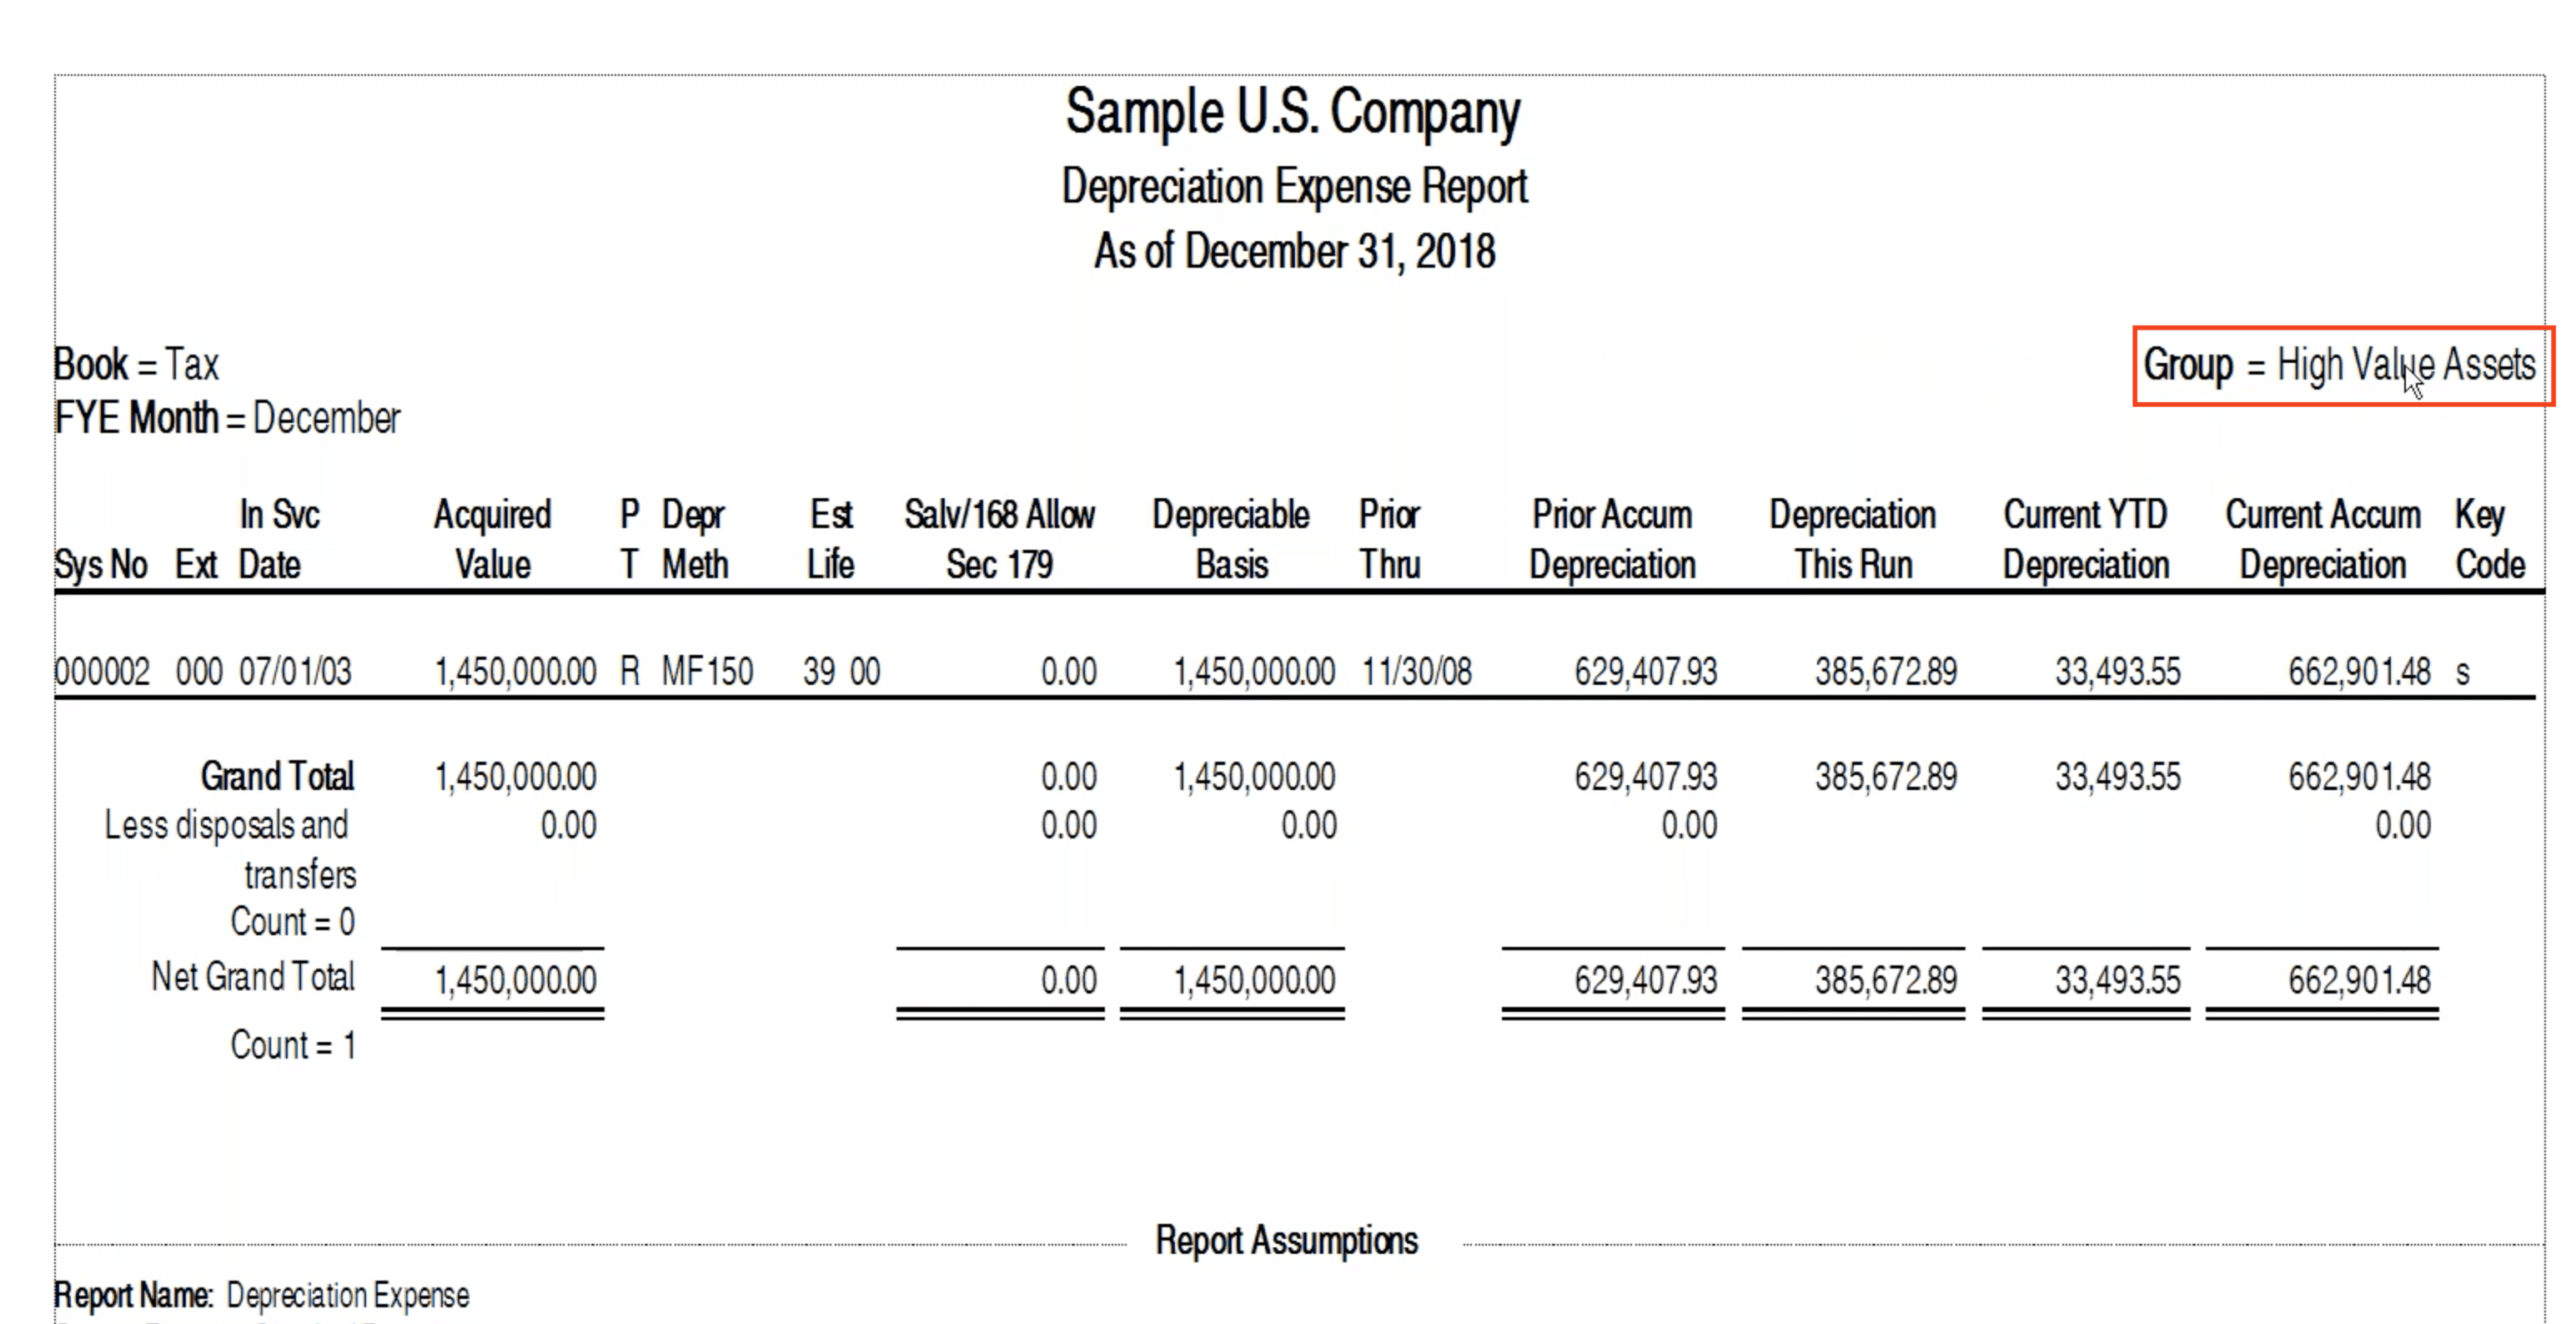Click the Key Code column header

coord(2490,538)
